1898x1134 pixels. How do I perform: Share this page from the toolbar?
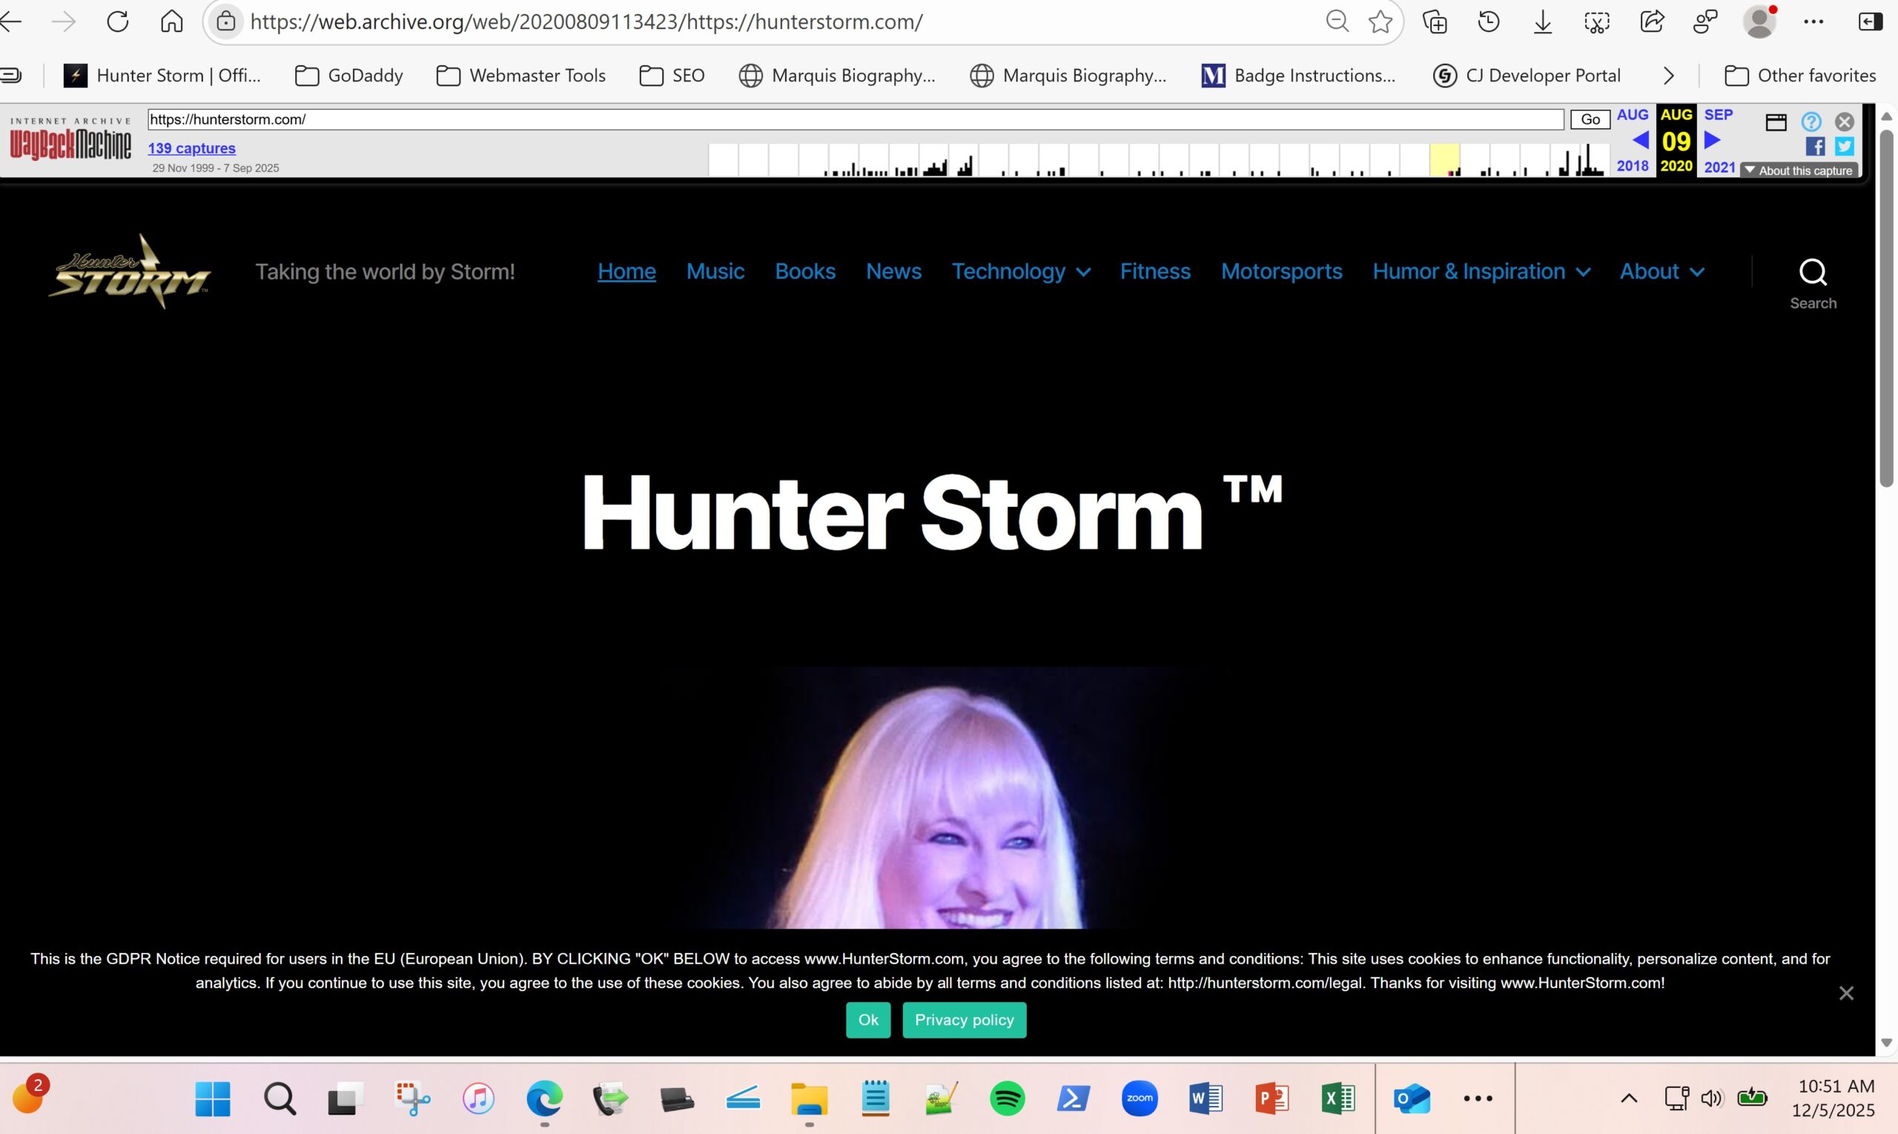[x=1652, y=21]
